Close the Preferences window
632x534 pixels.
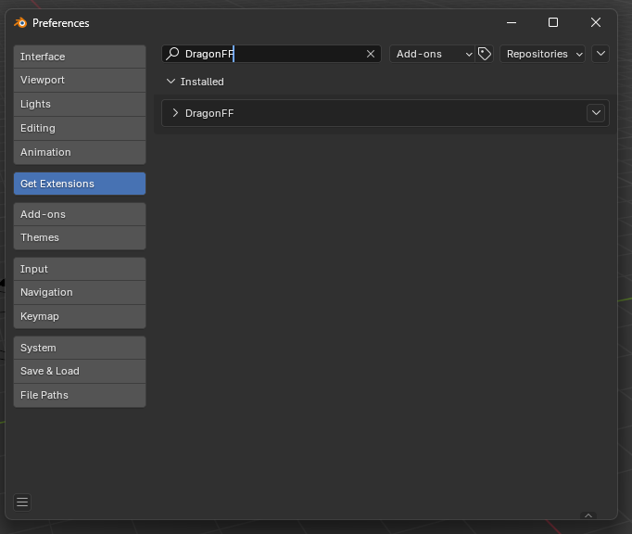(x=595, y=22)
